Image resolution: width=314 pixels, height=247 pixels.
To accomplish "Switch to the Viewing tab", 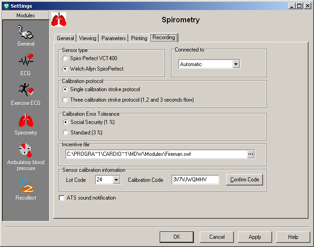I will pos(87,38).
